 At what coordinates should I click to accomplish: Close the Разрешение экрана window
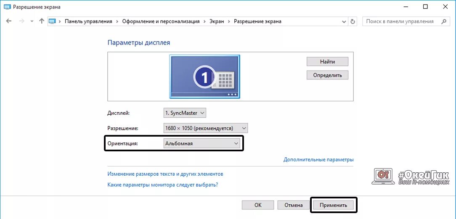(x=445, y=7)
